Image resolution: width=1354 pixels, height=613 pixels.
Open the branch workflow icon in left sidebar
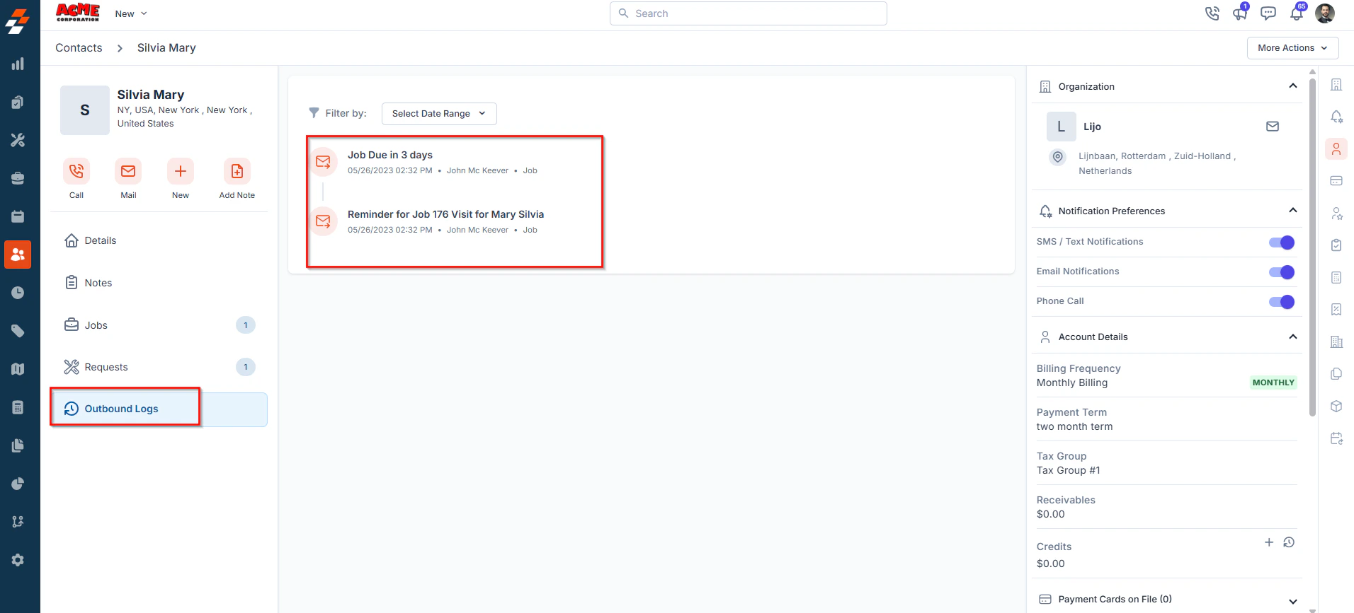point(18,522)
